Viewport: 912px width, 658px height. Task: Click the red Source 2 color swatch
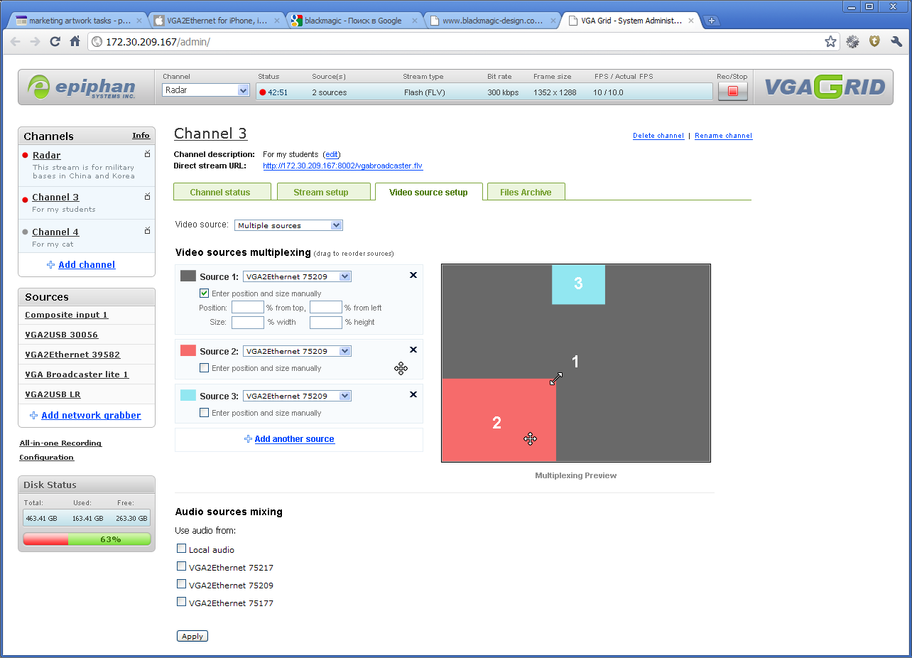click(188, 351)
